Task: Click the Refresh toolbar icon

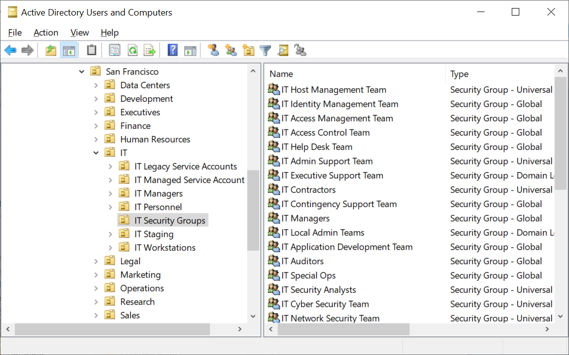Action: (133, 50)
